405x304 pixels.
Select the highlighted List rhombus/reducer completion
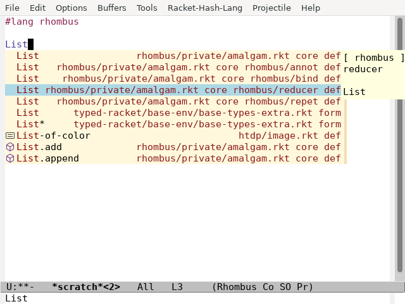pos(173,90)
